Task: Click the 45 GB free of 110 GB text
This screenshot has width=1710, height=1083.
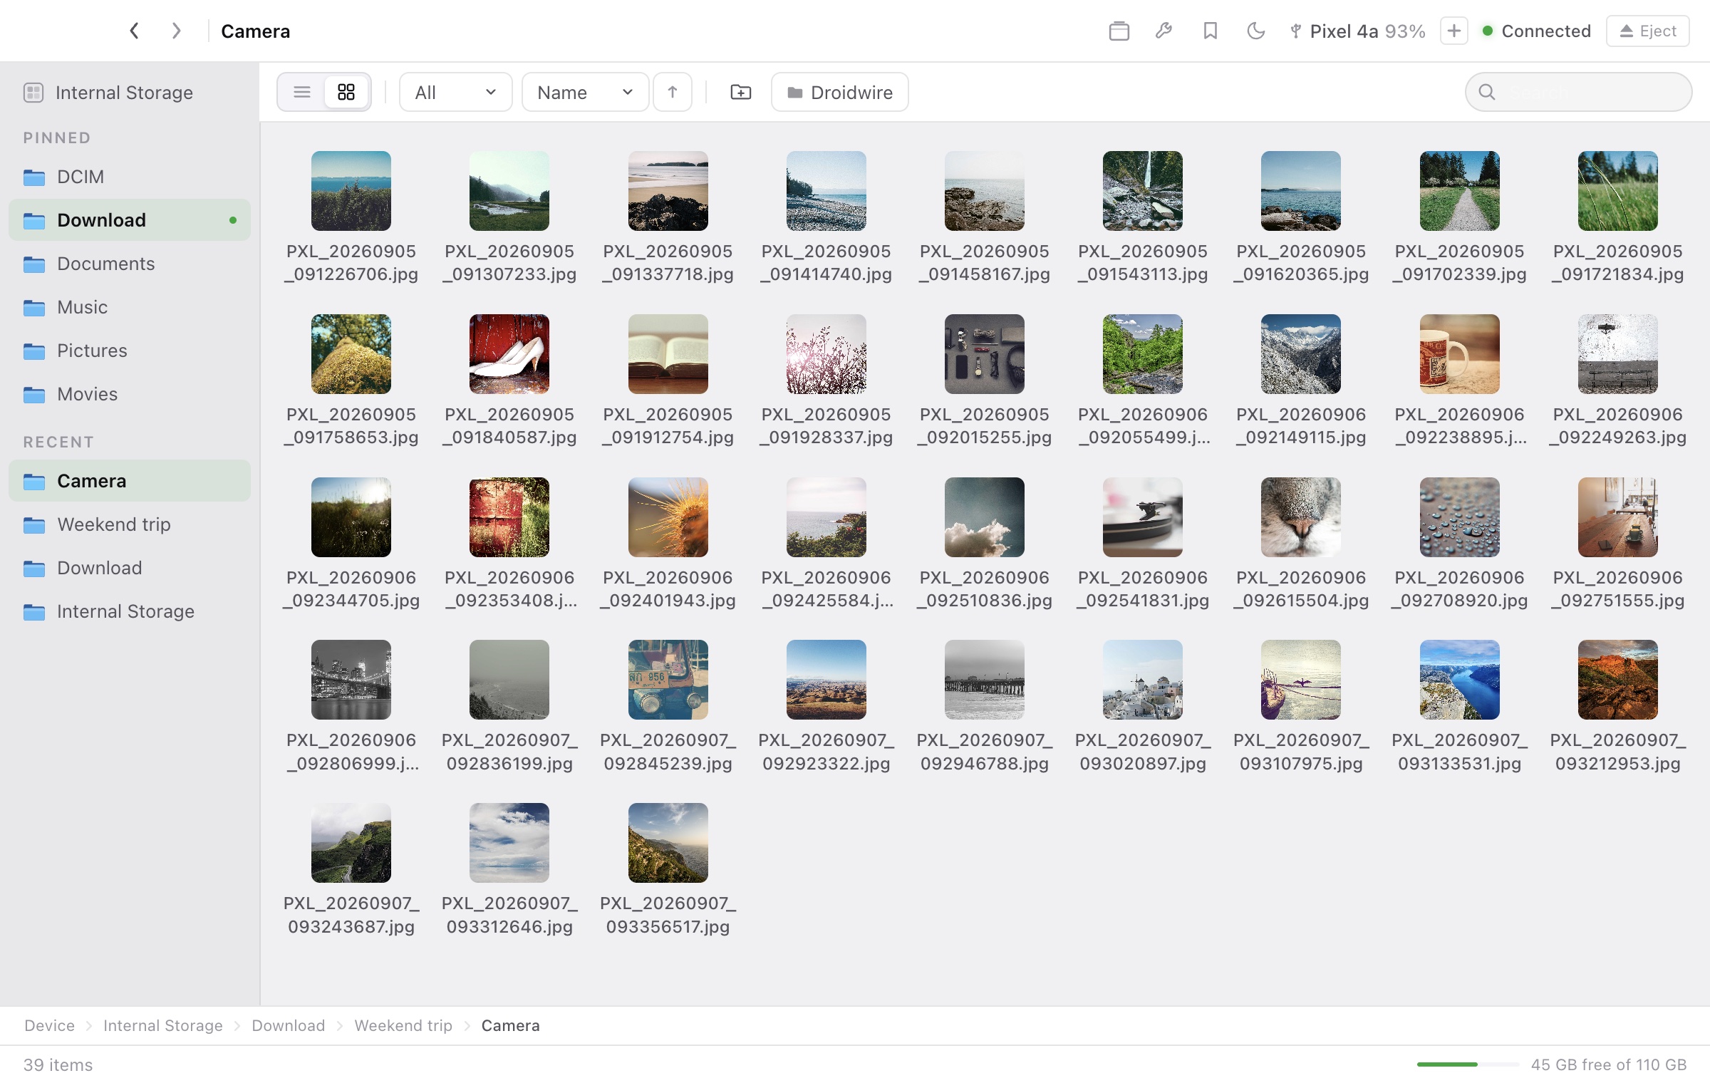Action: (x=1609, y=1064)
